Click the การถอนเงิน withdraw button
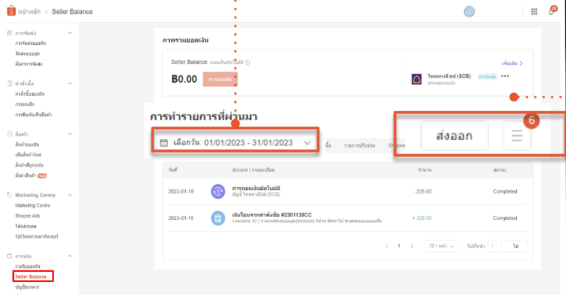 click(x=220, y=79)
